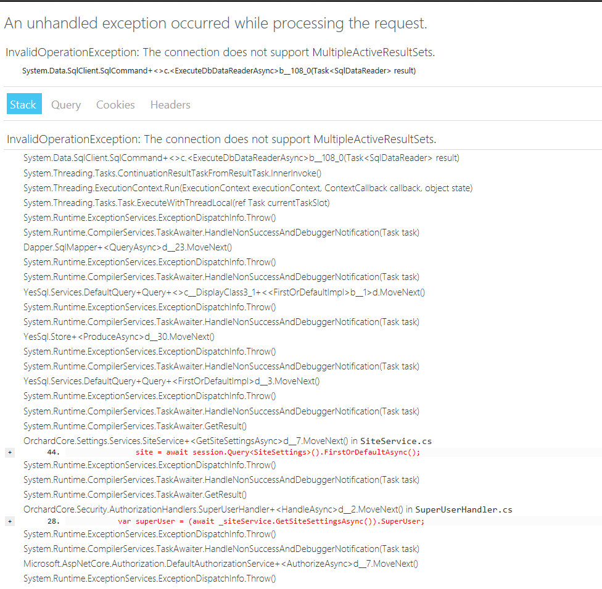Image resolution: width=602 pixels, height=589 pixels.
Task: Open the Cookies tab
Action: coord(115,104)
